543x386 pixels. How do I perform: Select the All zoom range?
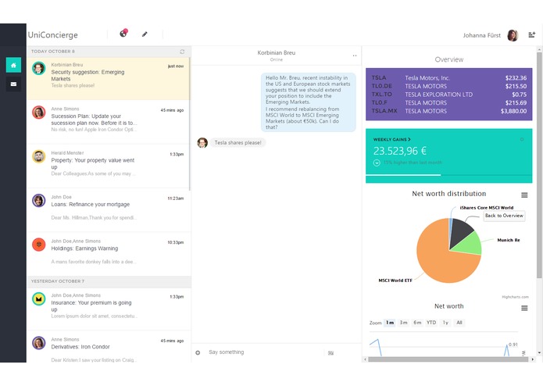tap(459, 323)
